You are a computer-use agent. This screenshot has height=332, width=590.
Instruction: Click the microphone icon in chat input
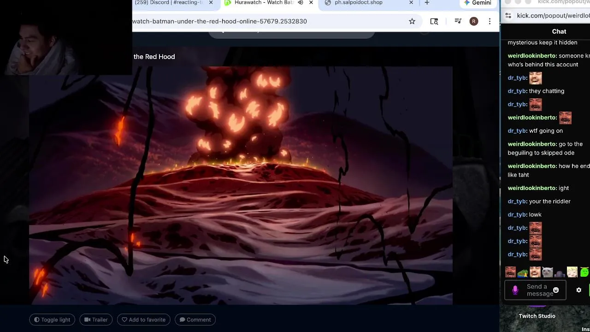515,290
